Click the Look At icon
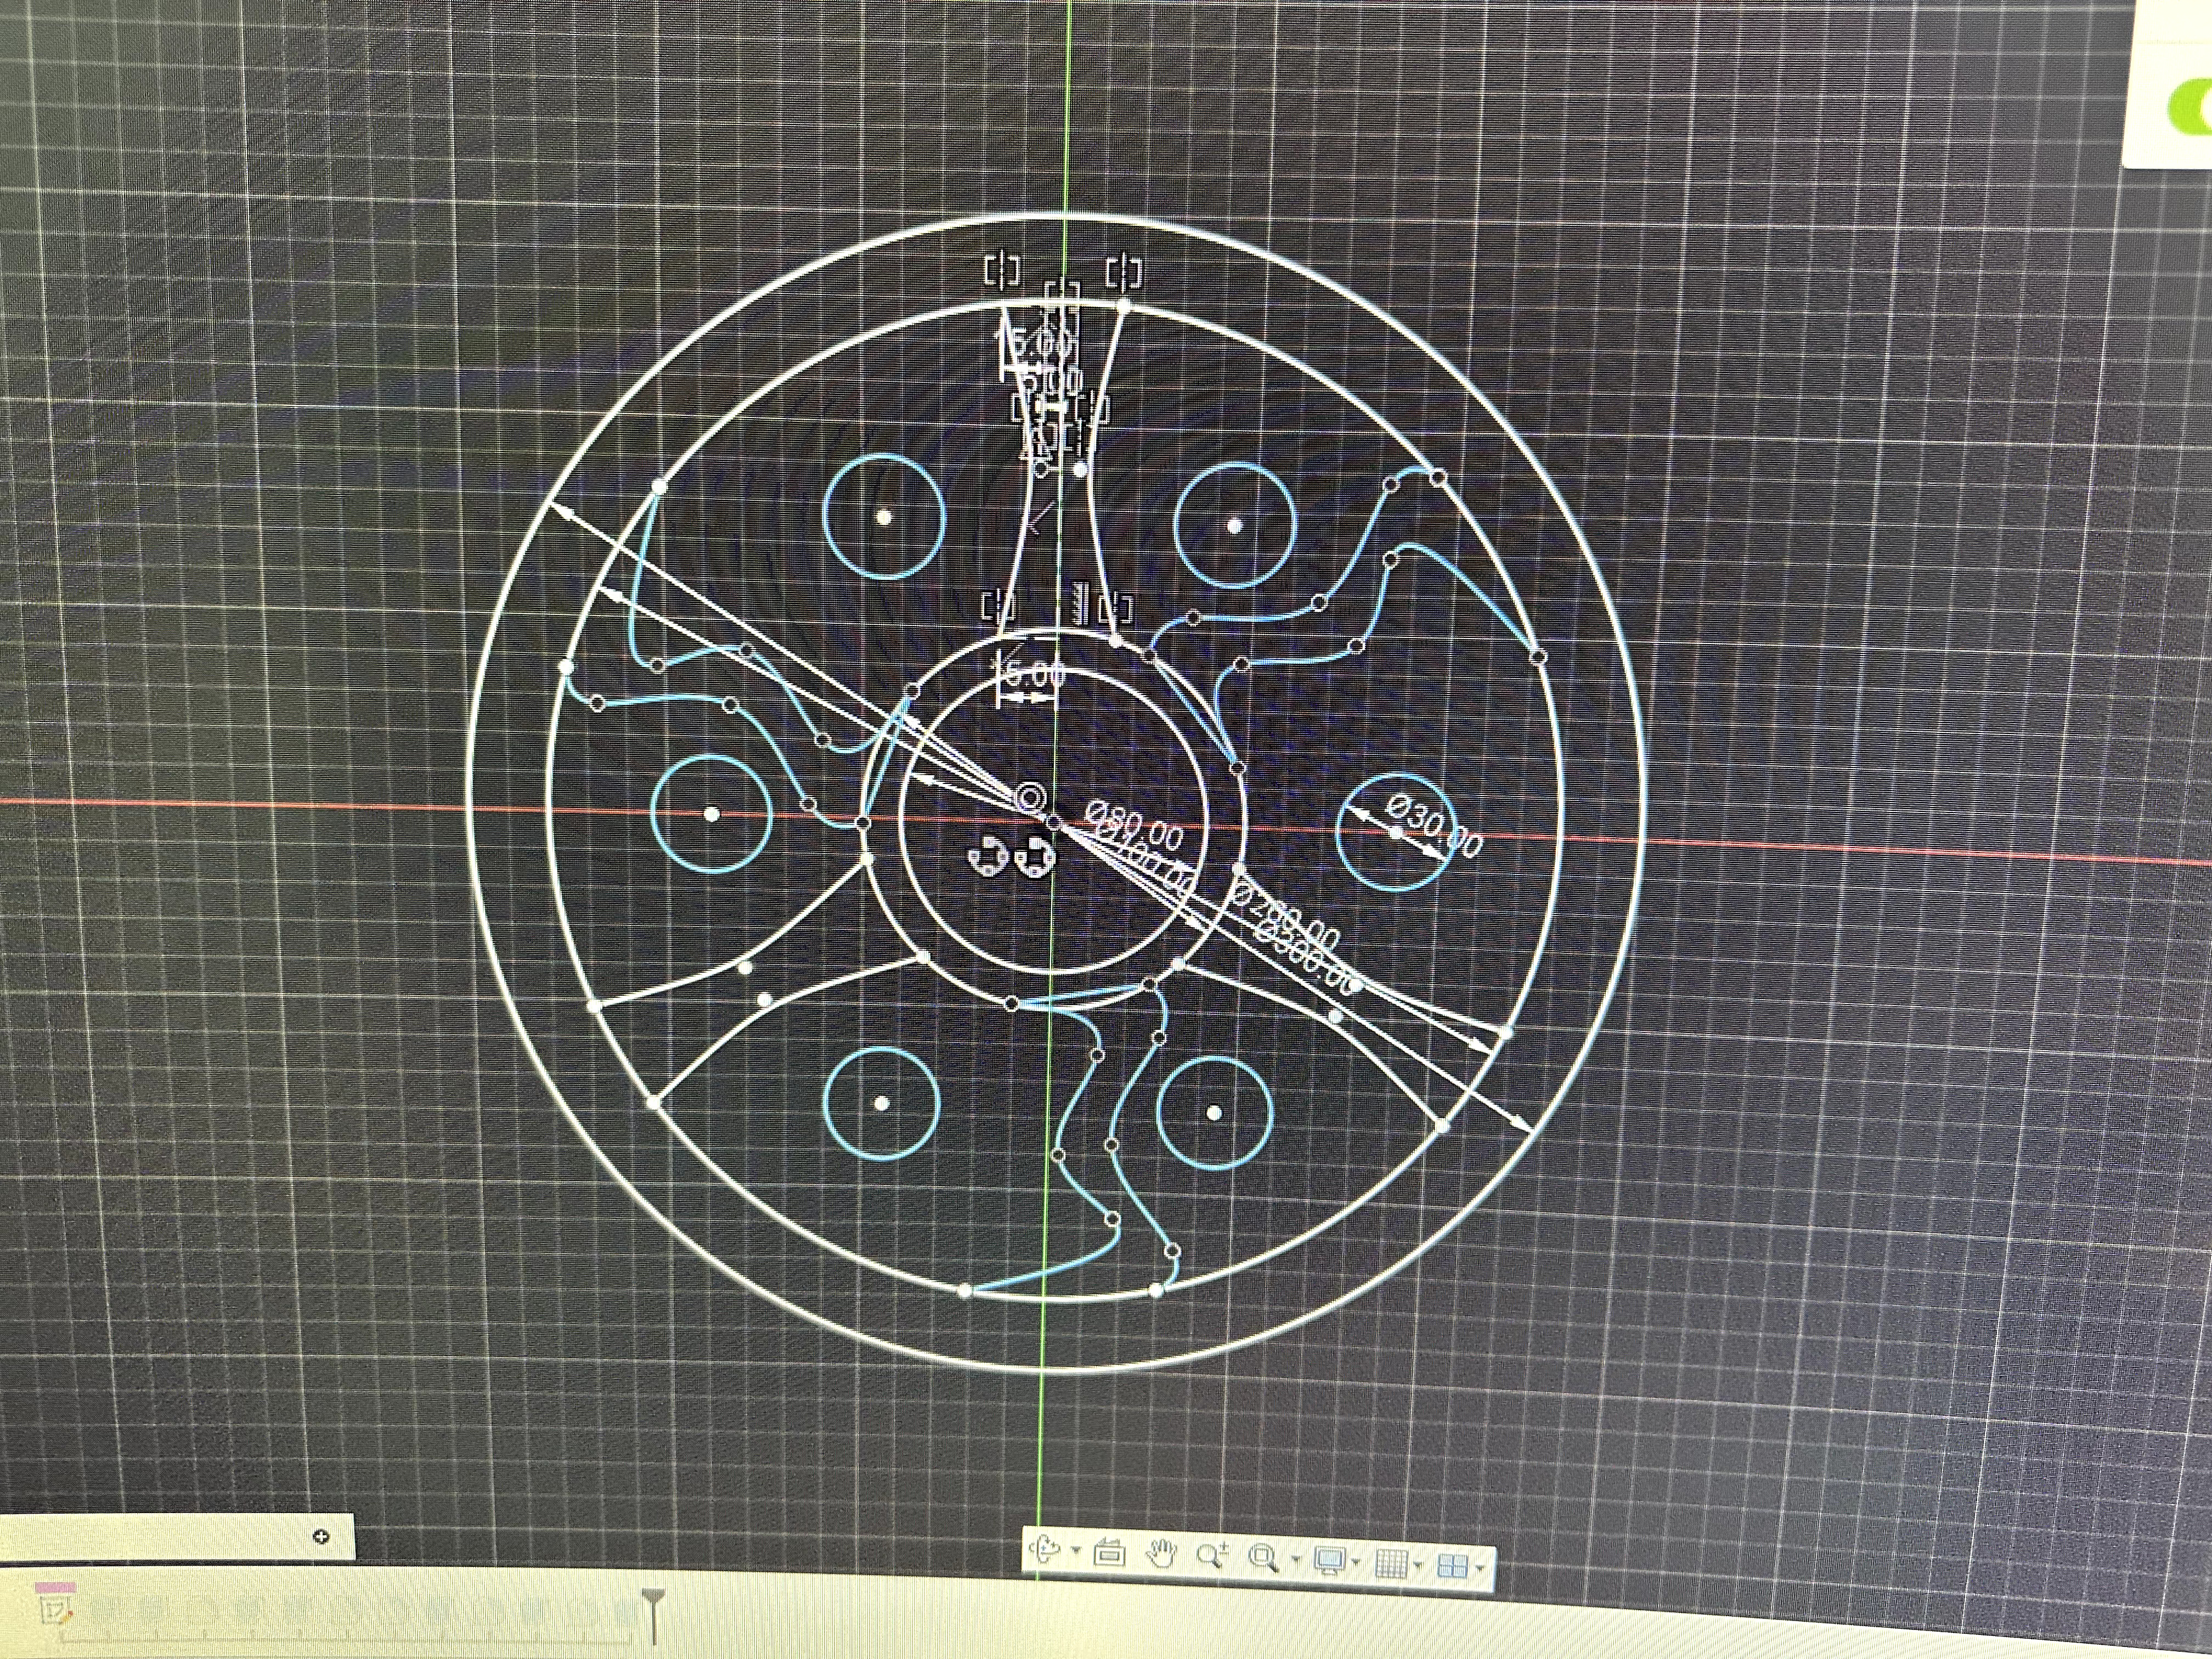 coord(1109,1553)
